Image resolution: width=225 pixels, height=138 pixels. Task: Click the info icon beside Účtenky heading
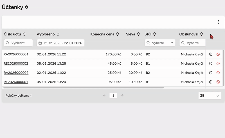[27, 7]
